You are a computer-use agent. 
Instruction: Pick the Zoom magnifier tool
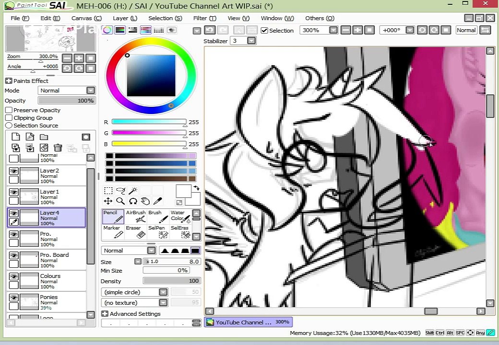point(120,201)
